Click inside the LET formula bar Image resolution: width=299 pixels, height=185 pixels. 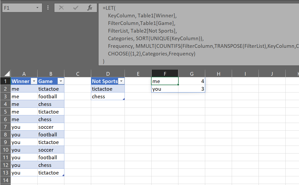tap(199, 34)
